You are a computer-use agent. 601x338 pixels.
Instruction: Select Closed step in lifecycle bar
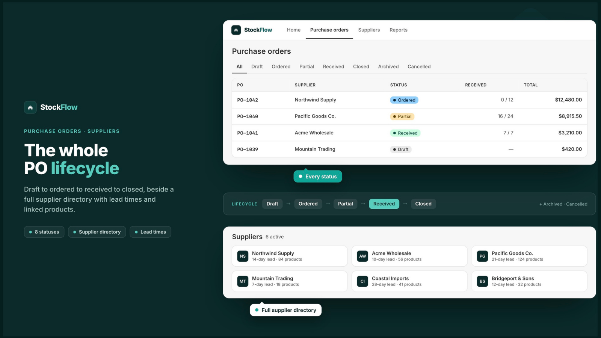[x=423, y=204]
